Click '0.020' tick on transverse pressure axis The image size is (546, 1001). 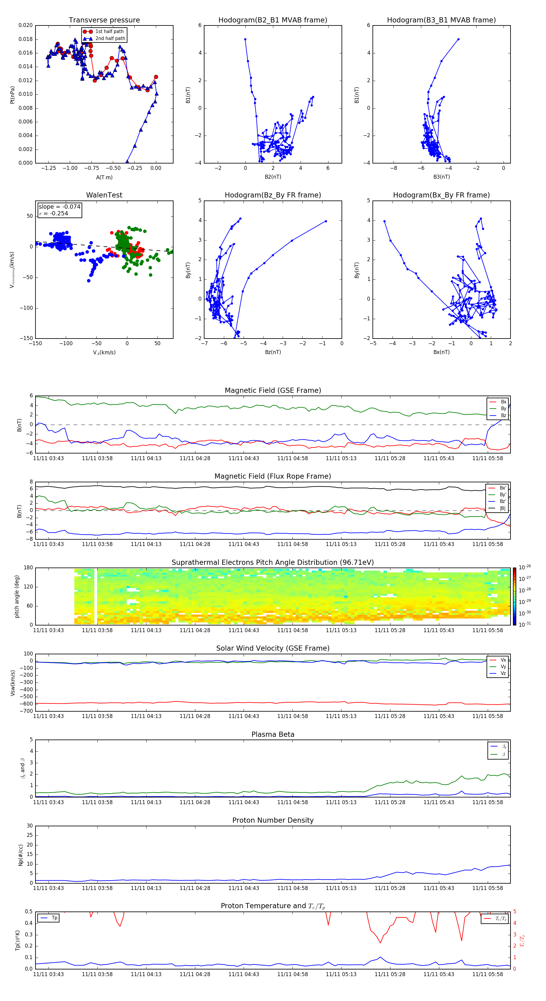pos(25,25)
